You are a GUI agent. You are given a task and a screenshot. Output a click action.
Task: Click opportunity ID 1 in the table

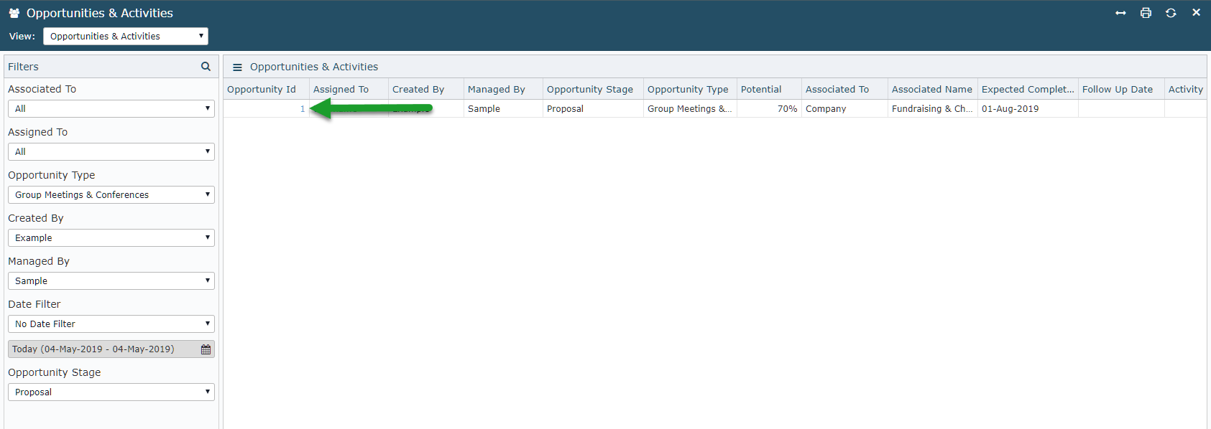click(303, 109)
